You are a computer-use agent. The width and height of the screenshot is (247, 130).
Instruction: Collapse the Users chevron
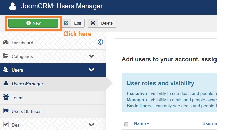tap(91, 70)
